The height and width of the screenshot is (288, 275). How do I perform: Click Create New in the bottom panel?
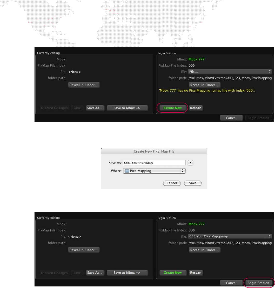point(173,273)
